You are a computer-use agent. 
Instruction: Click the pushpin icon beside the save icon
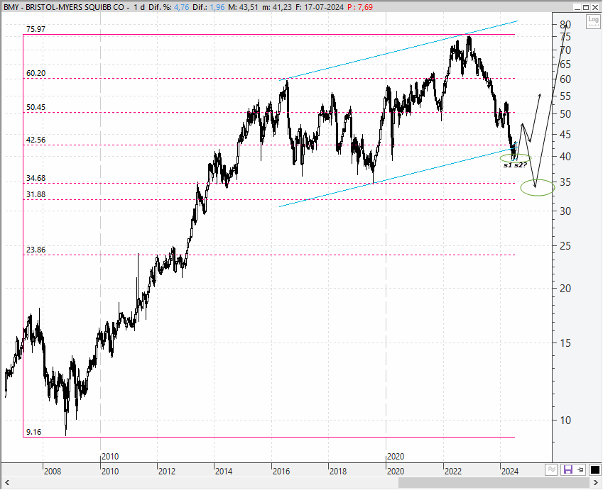click(581, 469)
